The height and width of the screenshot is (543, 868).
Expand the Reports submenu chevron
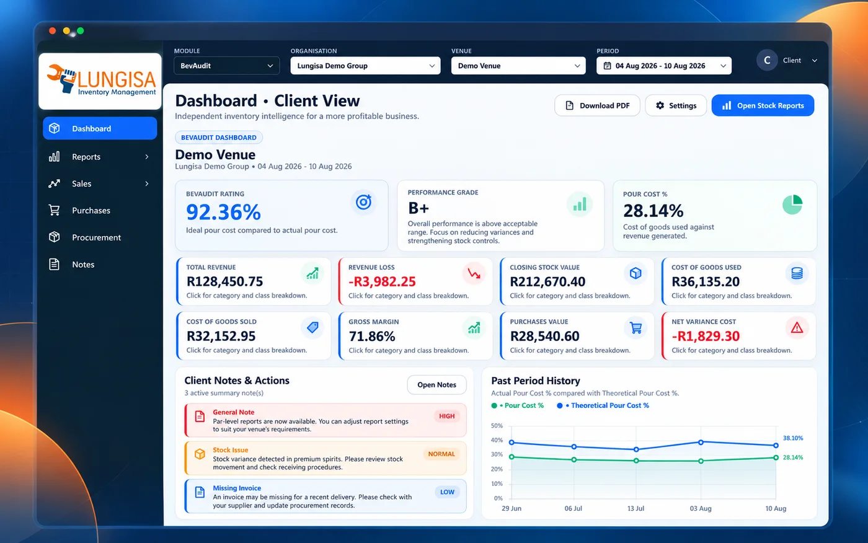point(147,157)
